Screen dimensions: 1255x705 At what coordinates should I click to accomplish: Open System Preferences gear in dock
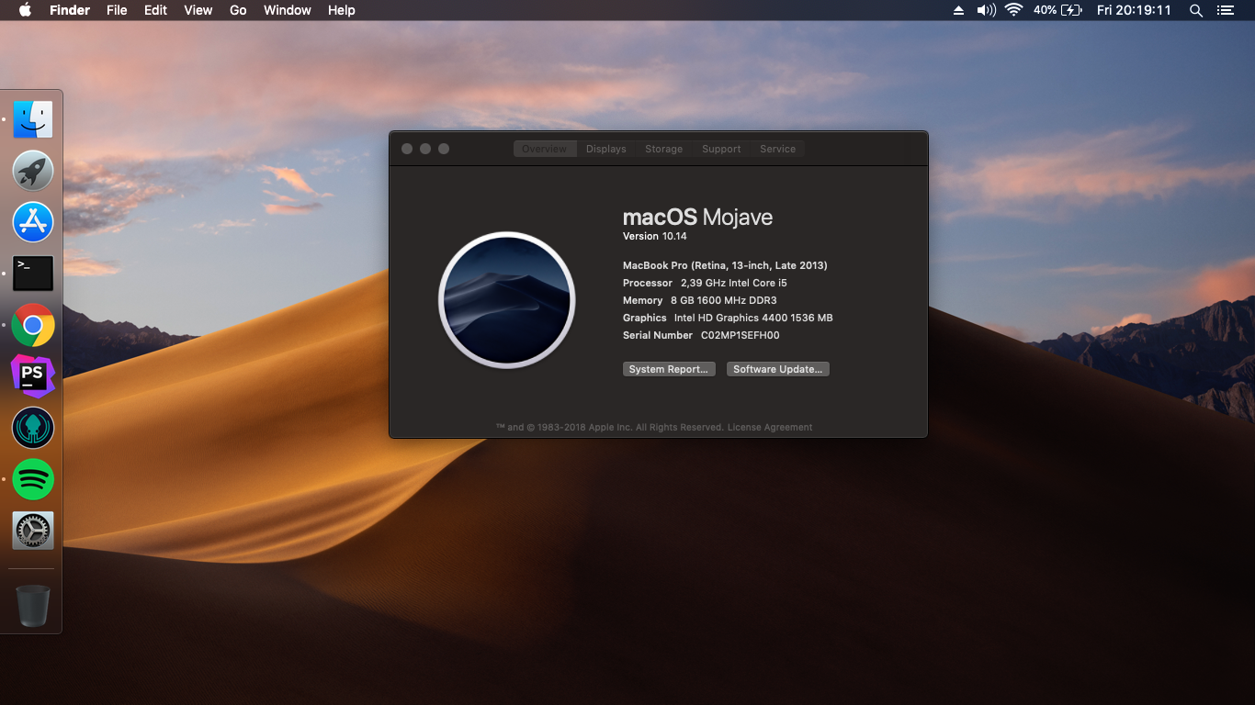pos(33,531)
